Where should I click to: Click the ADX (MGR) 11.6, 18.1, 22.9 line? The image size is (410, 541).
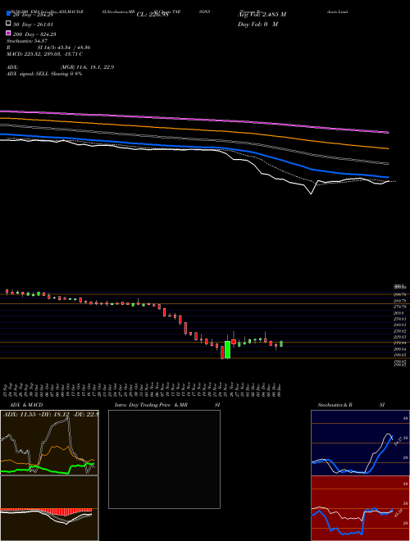point(61,67)
